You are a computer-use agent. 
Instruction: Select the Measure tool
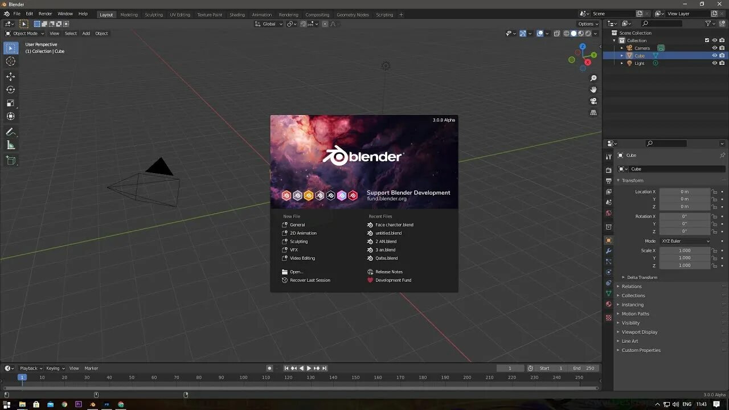coord(11,145)
